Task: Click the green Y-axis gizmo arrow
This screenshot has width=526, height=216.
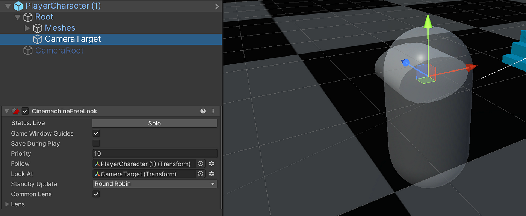Action: tap(427, 22)
